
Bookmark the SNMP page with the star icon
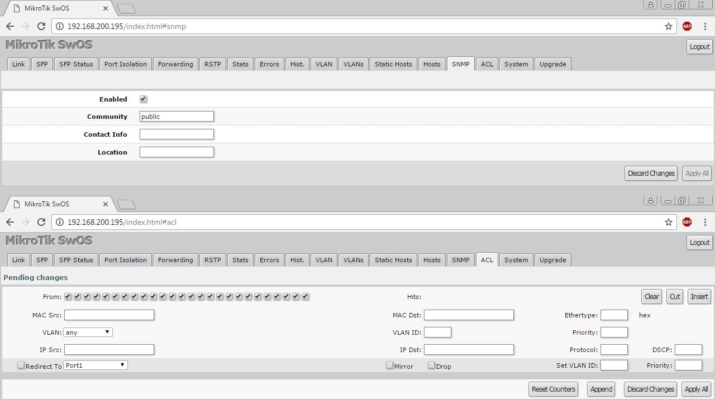(668, 26)
